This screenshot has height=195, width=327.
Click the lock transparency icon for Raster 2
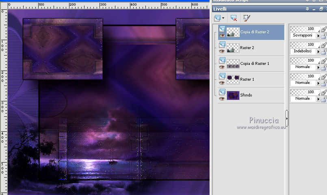[x=323, y=51]
